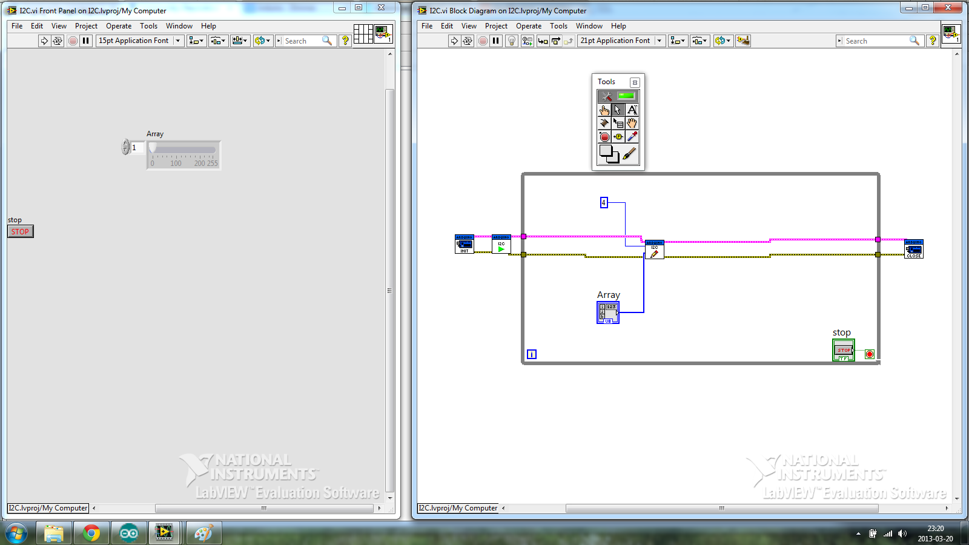Click the Clean Up Diagram toolbar icon
Screen dimensions: 969x545
pyautogui.click(x=743, y=41)
